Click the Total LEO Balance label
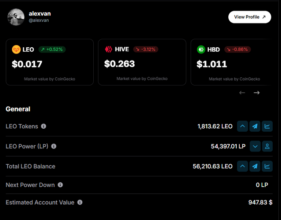 [x=30, y=166]
